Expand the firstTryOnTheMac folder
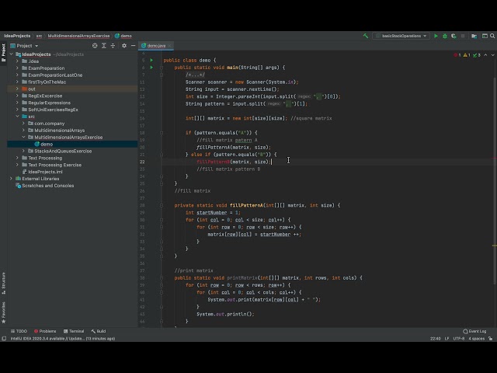This screenshot has width=497, height=373. click(x=17, y=82)
